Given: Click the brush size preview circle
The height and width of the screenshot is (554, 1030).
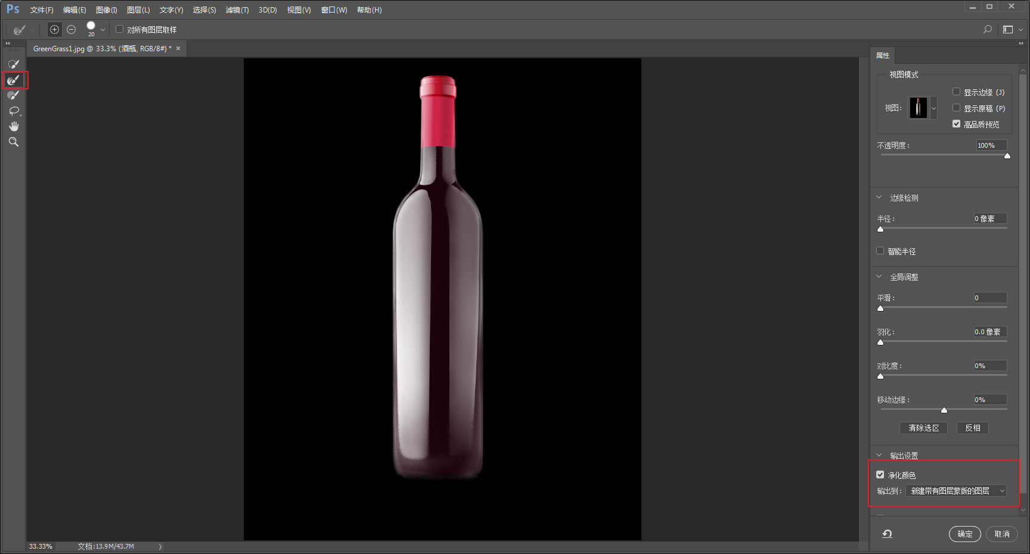Looking at the screenshot, I should [x=91, y=26].
